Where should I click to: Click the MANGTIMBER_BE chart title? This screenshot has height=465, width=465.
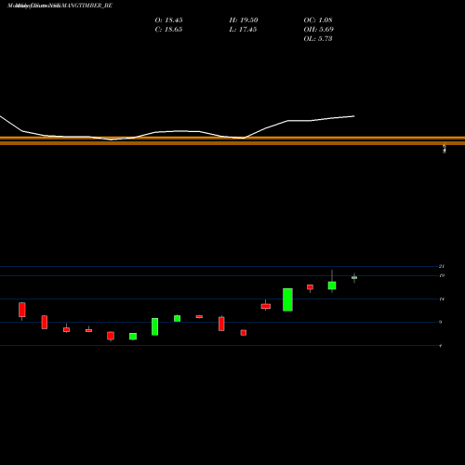(x=60, y=6)
